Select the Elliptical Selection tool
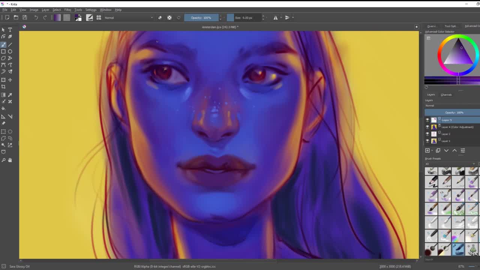This screenshot has width=480, height=270. point(10,132)
